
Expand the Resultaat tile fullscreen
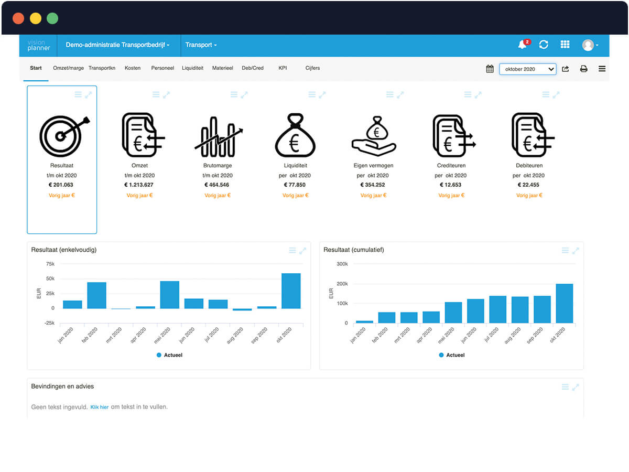pyautogui.click(x=88, y=94)
